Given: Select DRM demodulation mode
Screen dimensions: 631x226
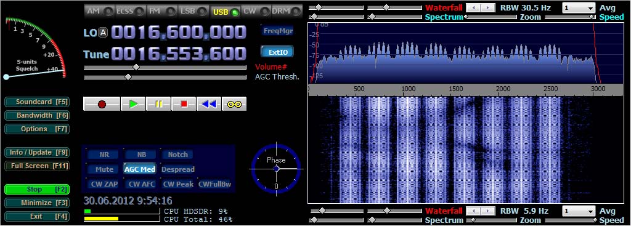Looking at the screenshot, I should coord(287,11).
